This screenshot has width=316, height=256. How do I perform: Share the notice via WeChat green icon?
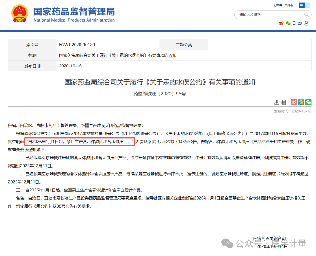point(308,102)
